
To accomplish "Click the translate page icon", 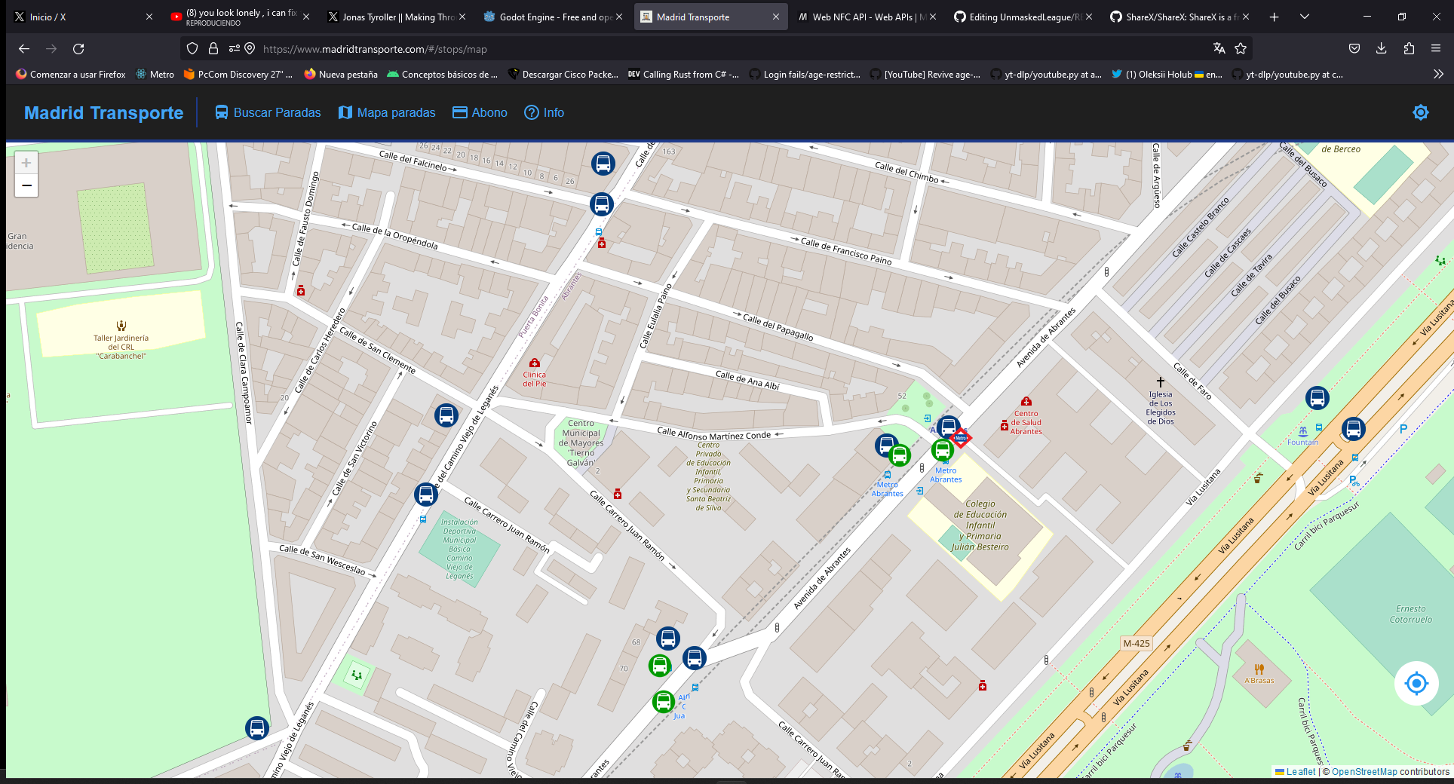I will point(1219,49).
